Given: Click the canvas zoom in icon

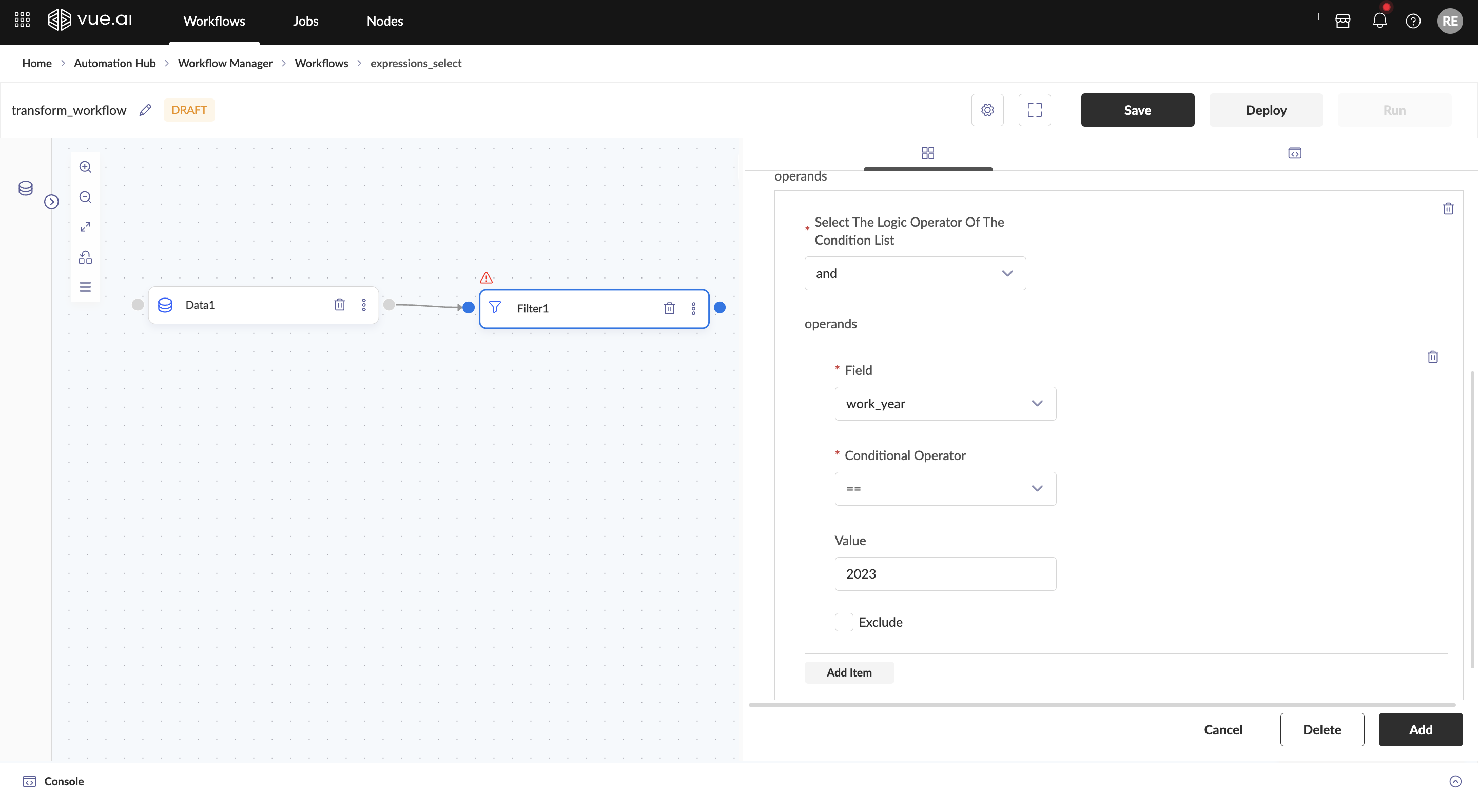Looking at the screenshot, I should (x=86, y=167).
